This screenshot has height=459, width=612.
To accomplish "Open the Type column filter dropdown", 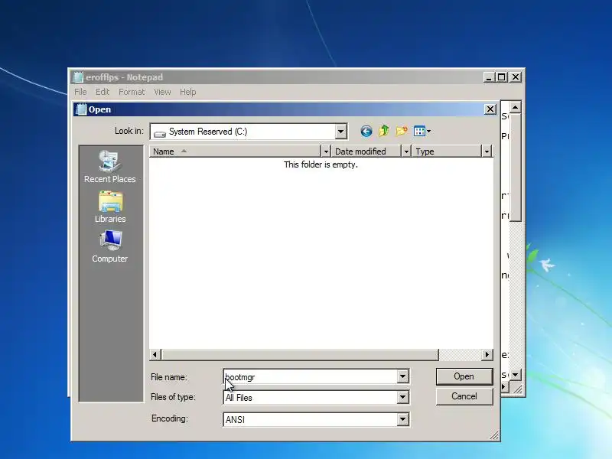I will click(x=487, y=151).
